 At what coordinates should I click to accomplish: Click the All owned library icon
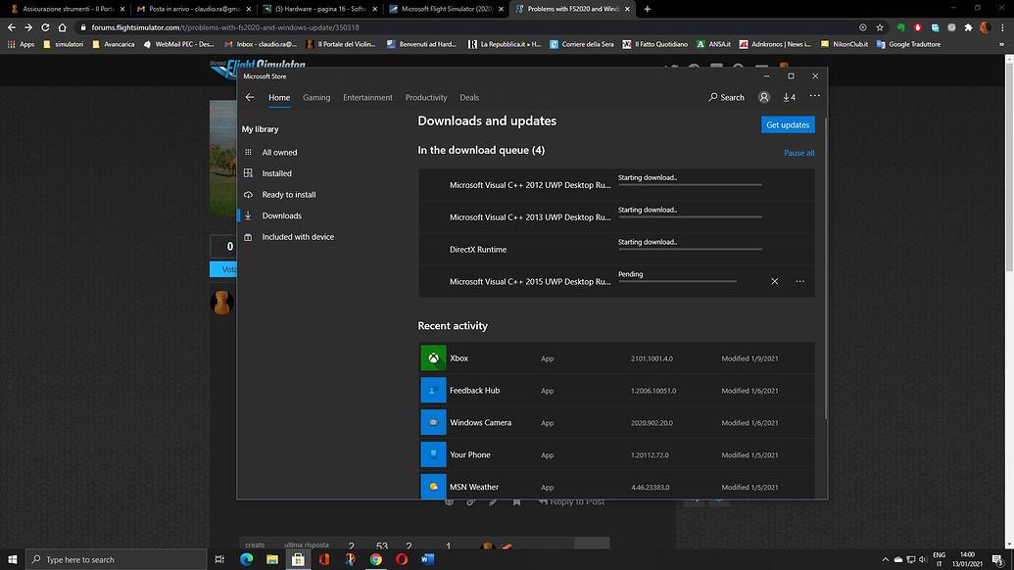coord(249,152)
